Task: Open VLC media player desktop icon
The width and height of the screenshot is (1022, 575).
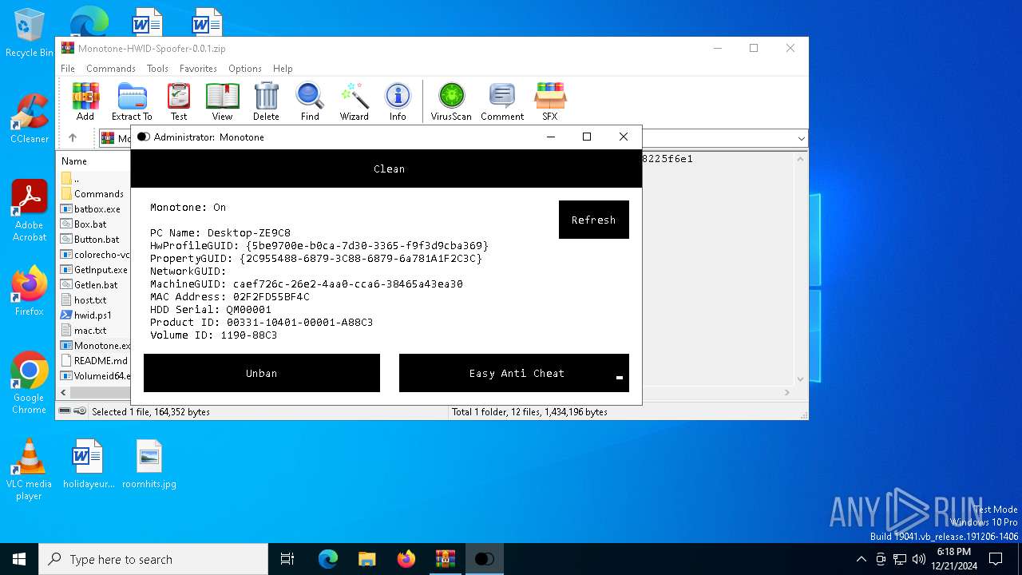Action: click(x=30, y=470)
